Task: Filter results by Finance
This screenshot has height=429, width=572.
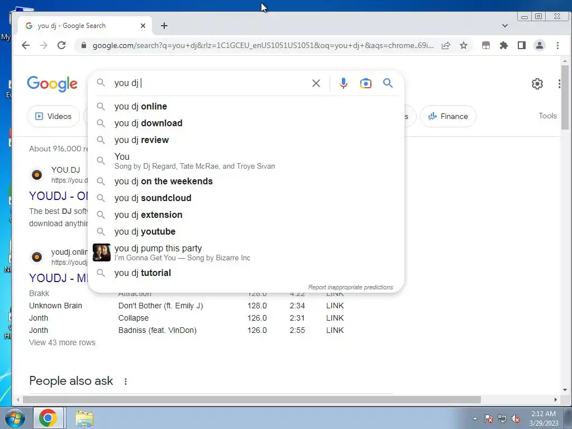Action: coord(448,116)
